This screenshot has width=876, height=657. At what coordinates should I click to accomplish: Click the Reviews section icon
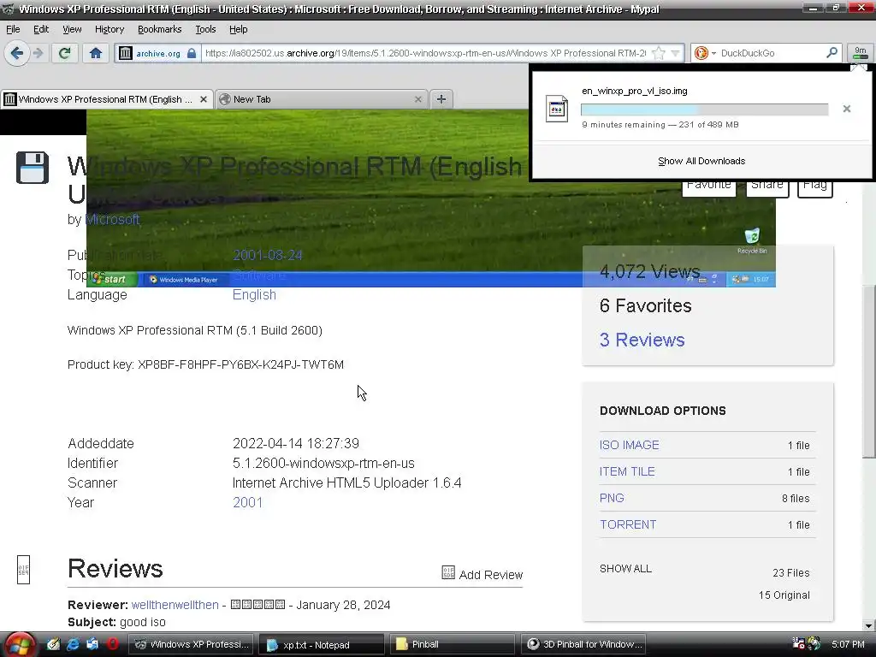tap(23, 570)
